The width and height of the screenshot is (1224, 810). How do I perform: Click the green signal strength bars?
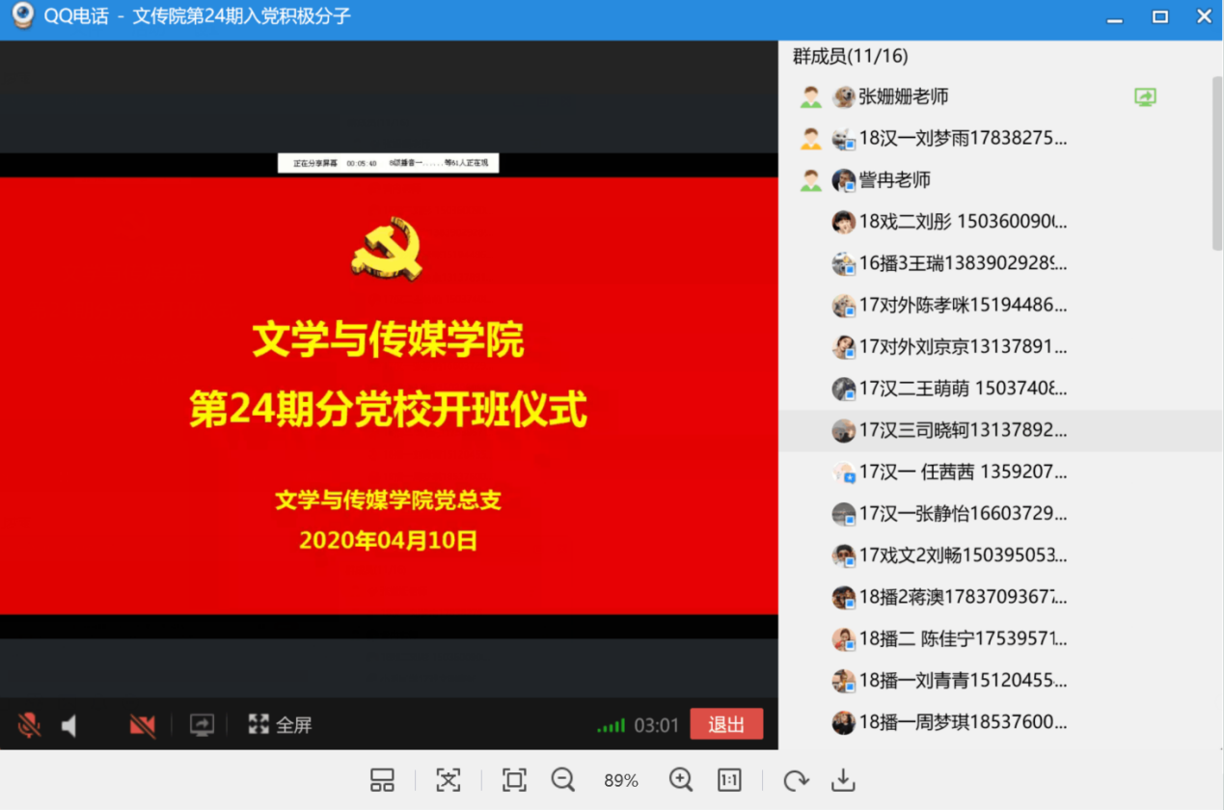[x=611, y=725]
